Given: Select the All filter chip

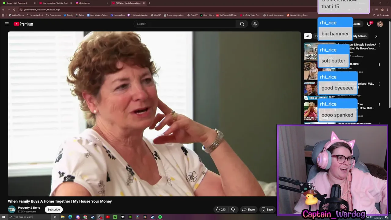Looking at the screenshot, I should pyautogui.click(x=308, y=36).
